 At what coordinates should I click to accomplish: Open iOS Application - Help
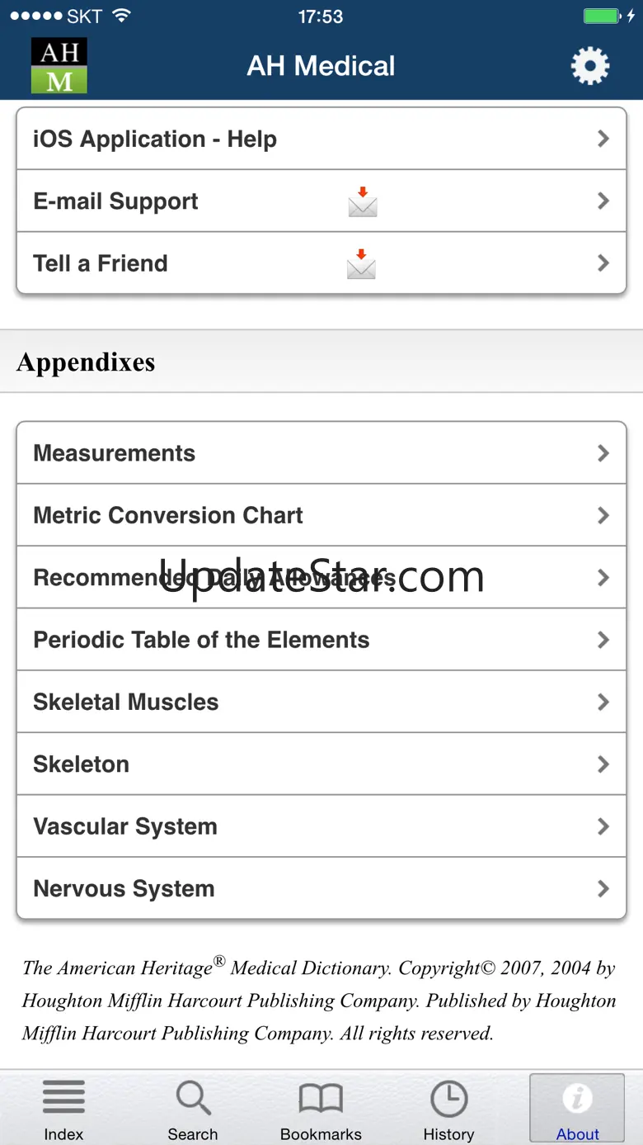pos(155,139)
